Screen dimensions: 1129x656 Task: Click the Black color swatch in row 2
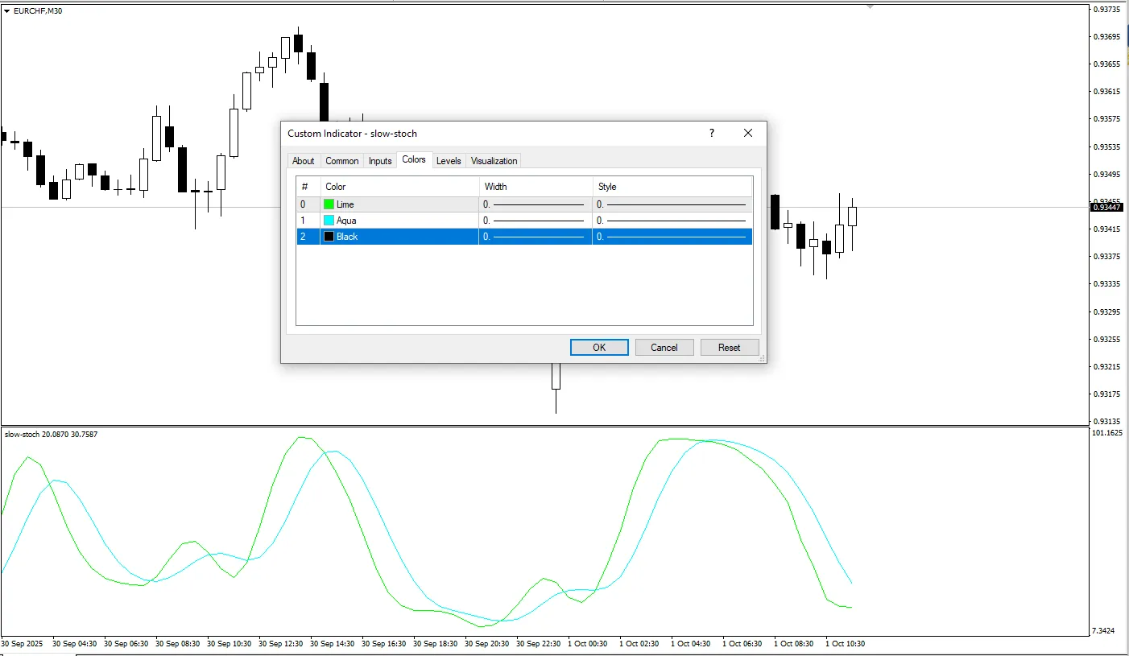[329, 237]
